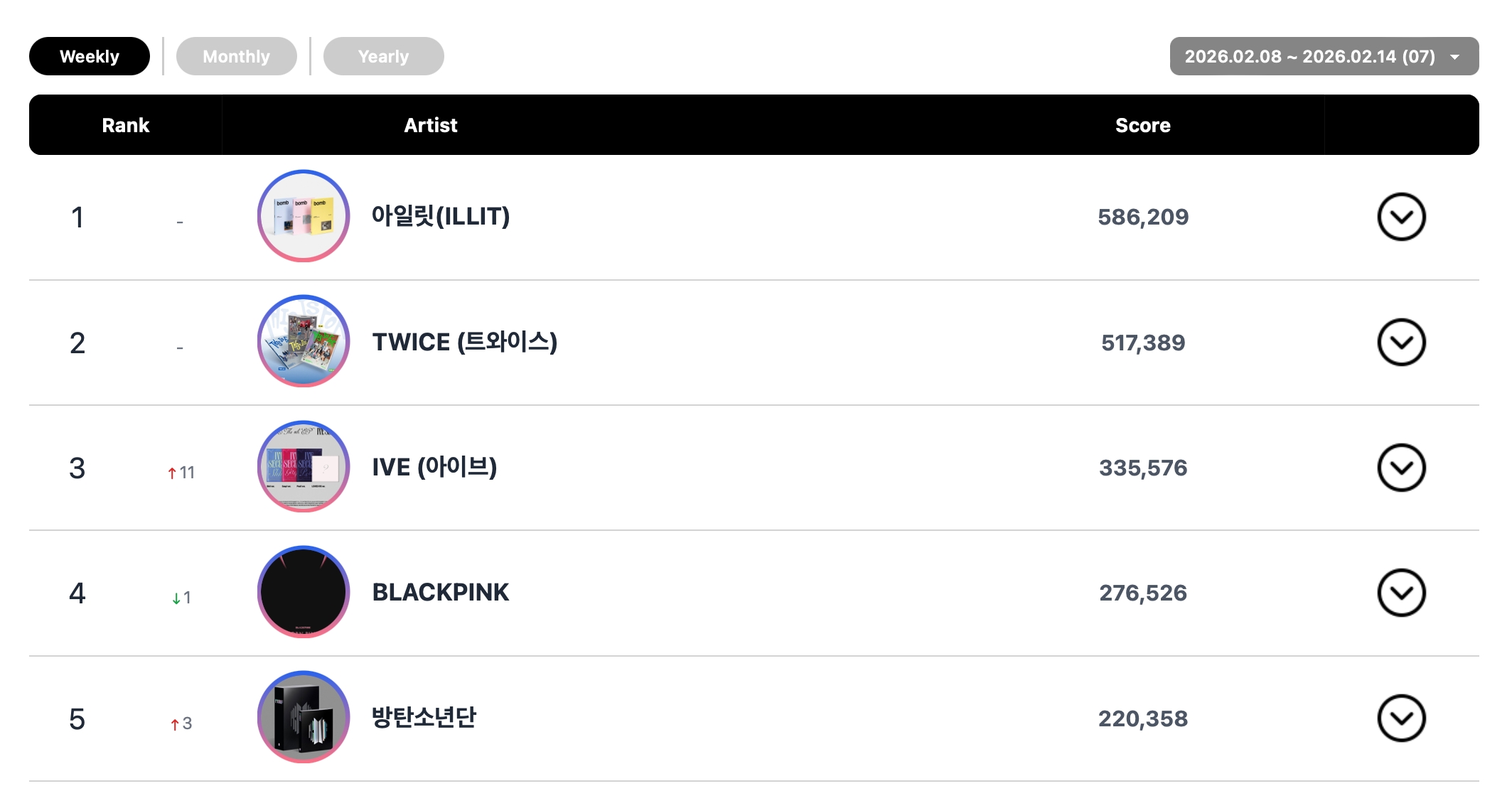The height and width of the screenshot is (791, 1512).
Task: Open the TWICE (트와이스) artist link
Action: tap(464, 342)
